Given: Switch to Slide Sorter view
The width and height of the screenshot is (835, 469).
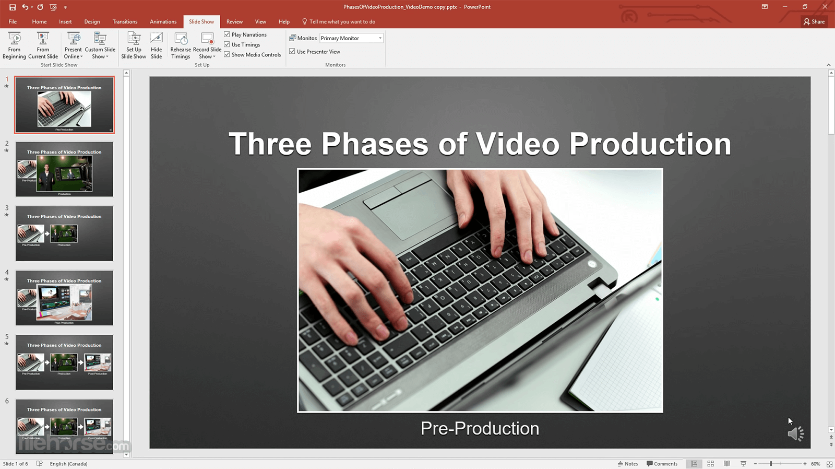Looking at the screenshot, I should pyautogui.click(x=710, y=464).
